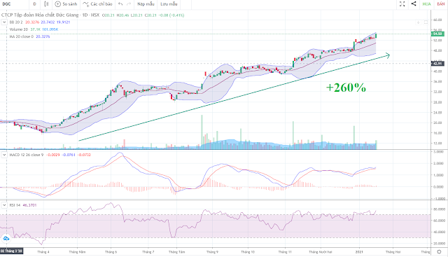Collapse the main chart indicator legend

[x=4, y=22]
